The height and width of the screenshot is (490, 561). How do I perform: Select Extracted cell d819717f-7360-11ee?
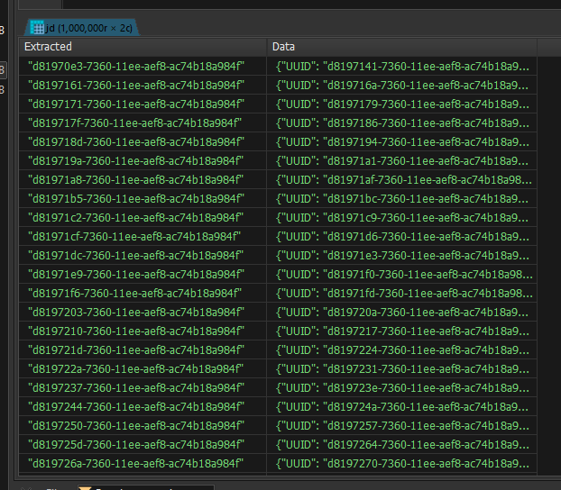[135, 123]
